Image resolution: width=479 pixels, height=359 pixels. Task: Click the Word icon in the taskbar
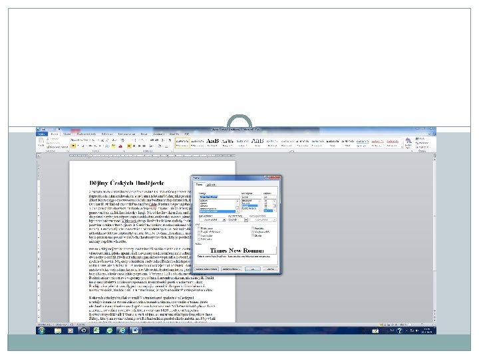(135, 330)
